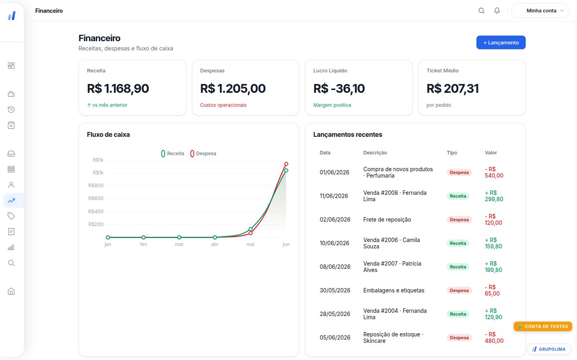The height and width of the screenshot is (360, 577).
Task: Expand the Minha conta dropdown
Action: pos(540,11)
